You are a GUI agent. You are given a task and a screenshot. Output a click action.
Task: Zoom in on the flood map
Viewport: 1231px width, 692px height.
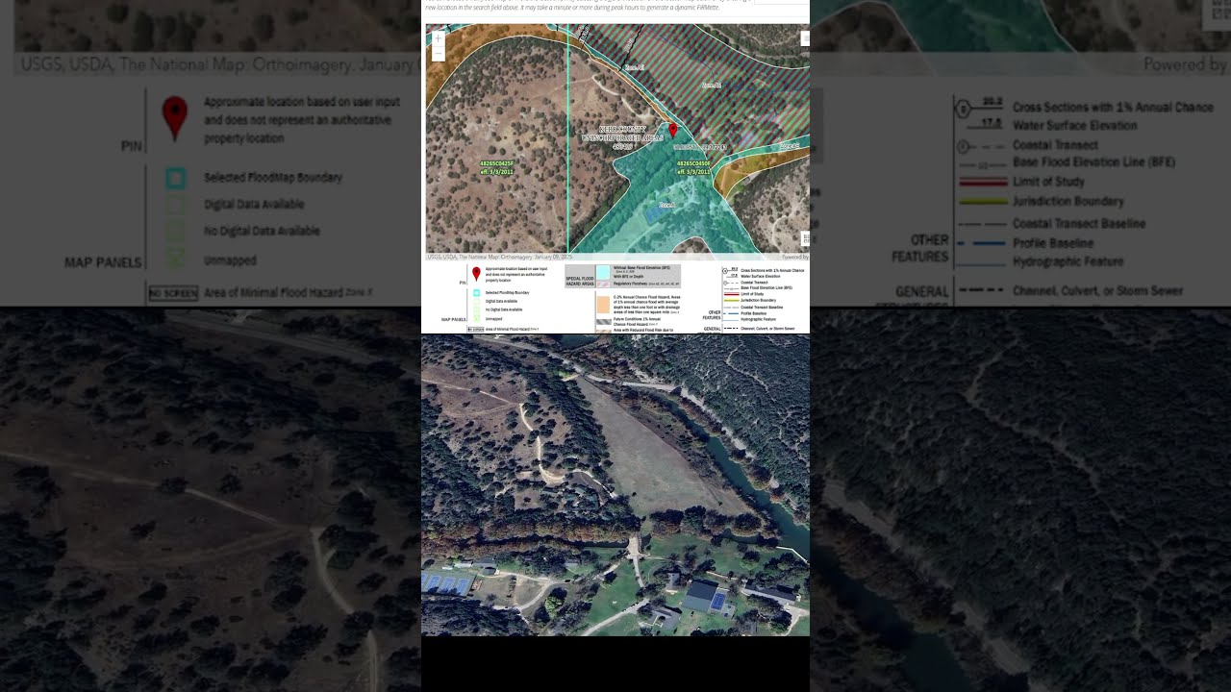click(439, 38)
